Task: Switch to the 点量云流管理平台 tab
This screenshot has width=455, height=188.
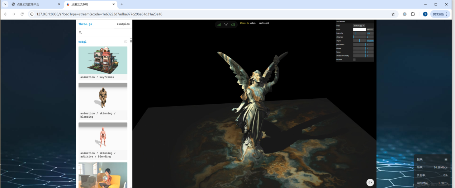Action: click(34, 4)
